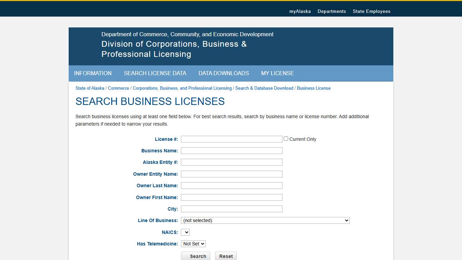Open the Commerce breadcrumb link
The image size is (462, 260).
118,88
